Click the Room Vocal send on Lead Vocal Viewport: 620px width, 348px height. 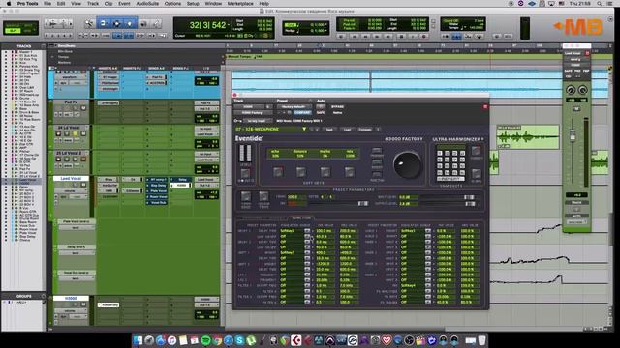pyautogui.click(x=157, y=196)
